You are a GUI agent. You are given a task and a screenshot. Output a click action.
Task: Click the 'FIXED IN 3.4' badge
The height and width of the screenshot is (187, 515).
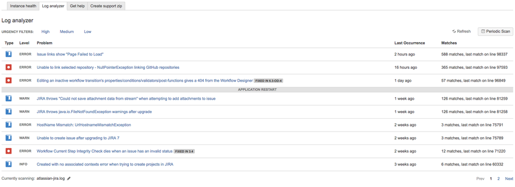click(x=185, y=152)
